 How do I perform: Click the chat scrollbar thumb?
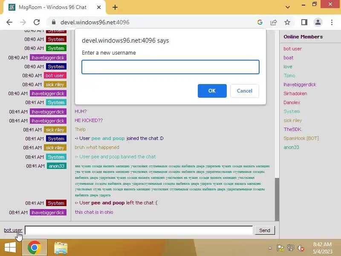[x=277, y=199]
